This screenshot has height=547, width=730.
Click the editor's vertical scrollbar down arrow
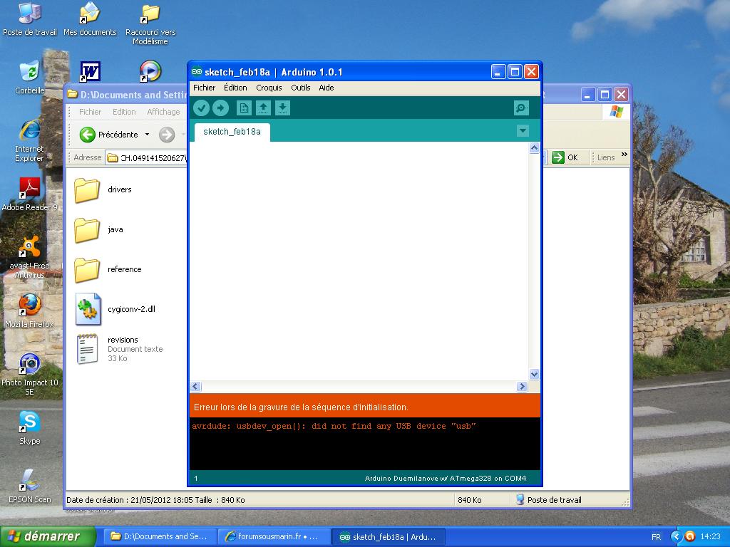535,374
